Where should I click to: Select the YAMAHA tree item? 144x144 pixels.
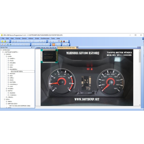(13, 95)
